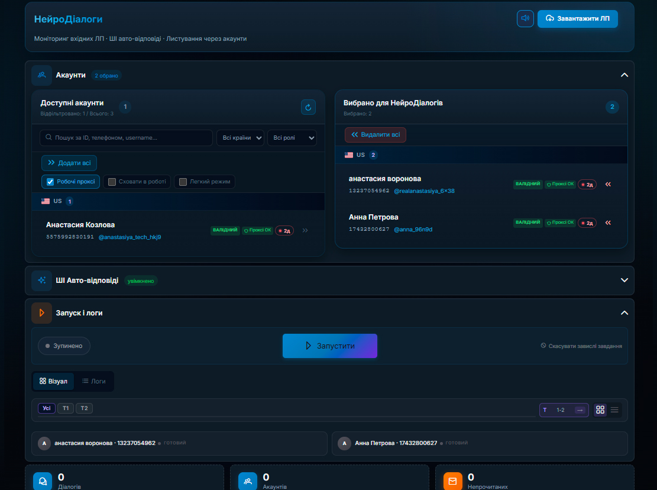Click the Проксі ОК badge for Анастасия Козлова

258,231
